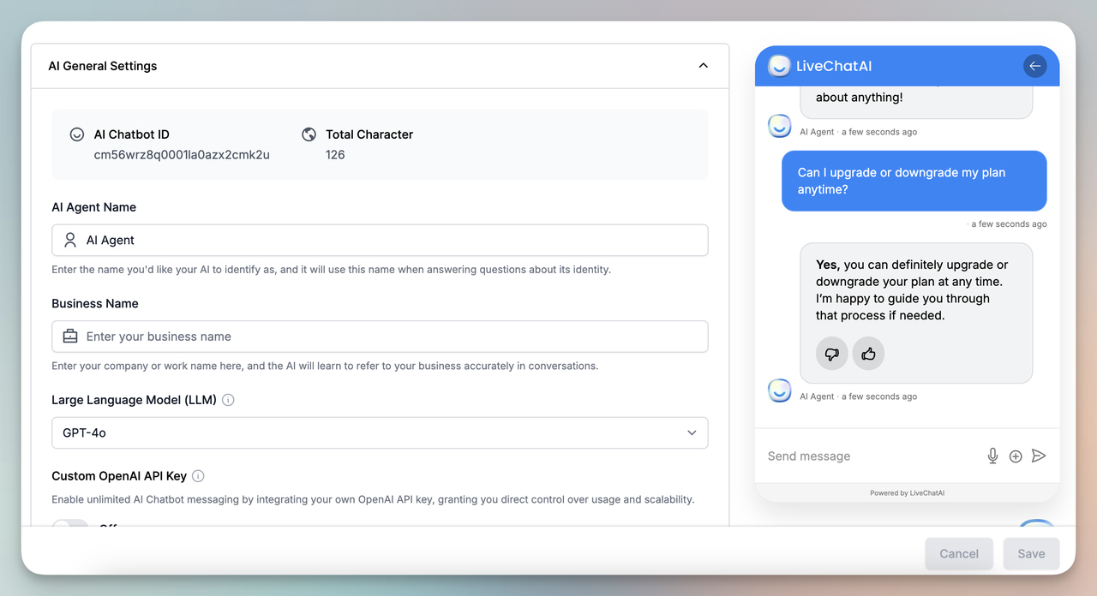
Task: Click the info icon near Custom OpenAI API Key
Action: pos(198,475)
